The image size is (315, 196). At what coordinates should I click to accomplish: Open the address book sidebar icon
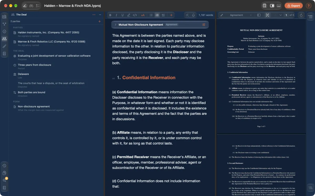(4, 54)
